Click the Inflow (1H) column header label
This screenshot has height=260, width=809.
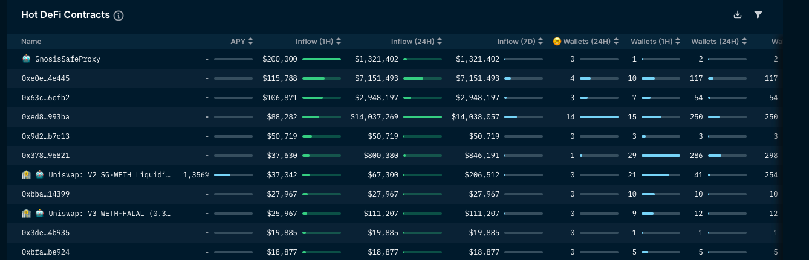click(314, 42)
